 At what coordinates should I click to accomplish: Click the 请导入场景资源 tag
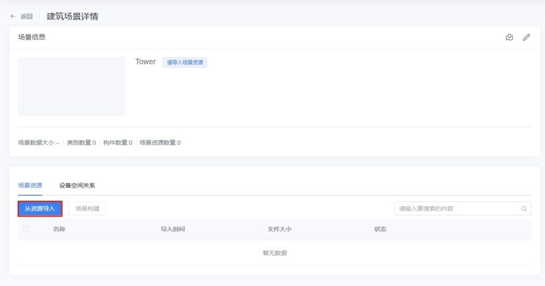[x=185, y=63]
